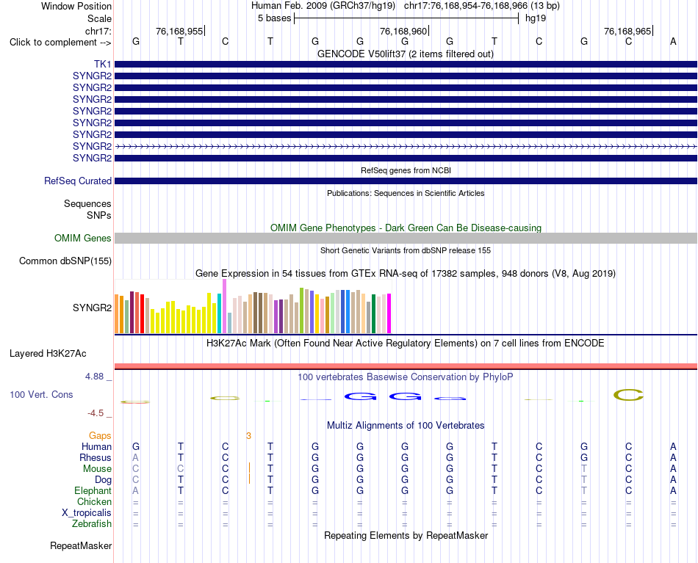Click 'Click to complement -->' label
The height and width of the screenshot is (563, 698).
pyautogui.click(x=60, y=43)
